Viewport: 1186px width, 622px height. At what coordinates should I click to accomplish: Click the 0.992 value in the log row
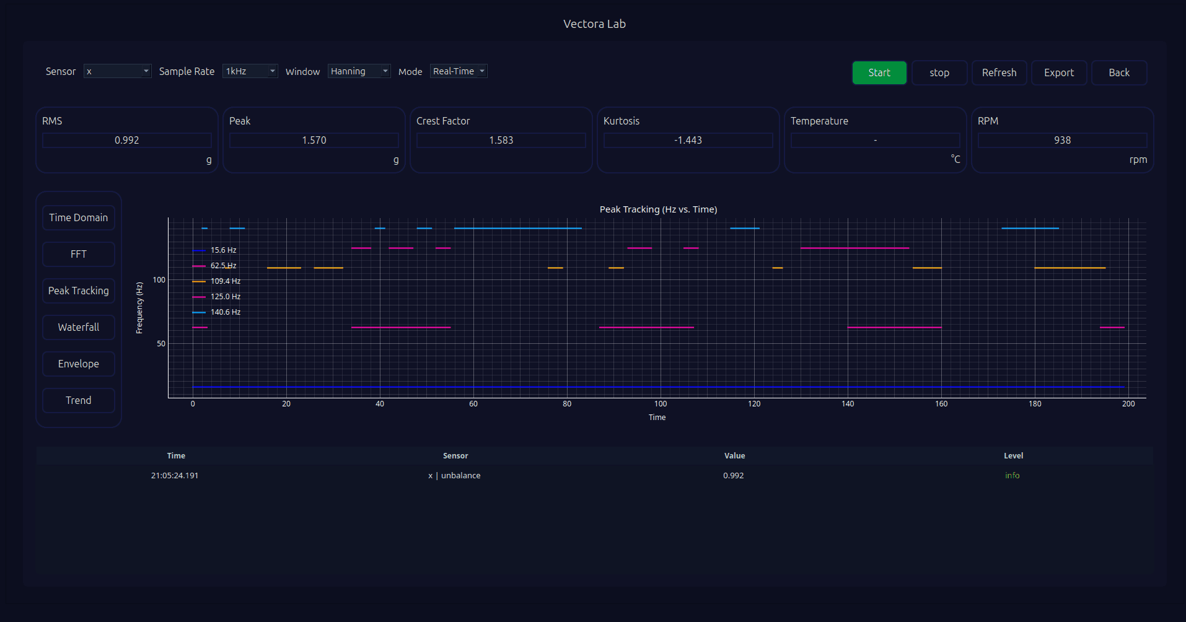pos(734,476)
